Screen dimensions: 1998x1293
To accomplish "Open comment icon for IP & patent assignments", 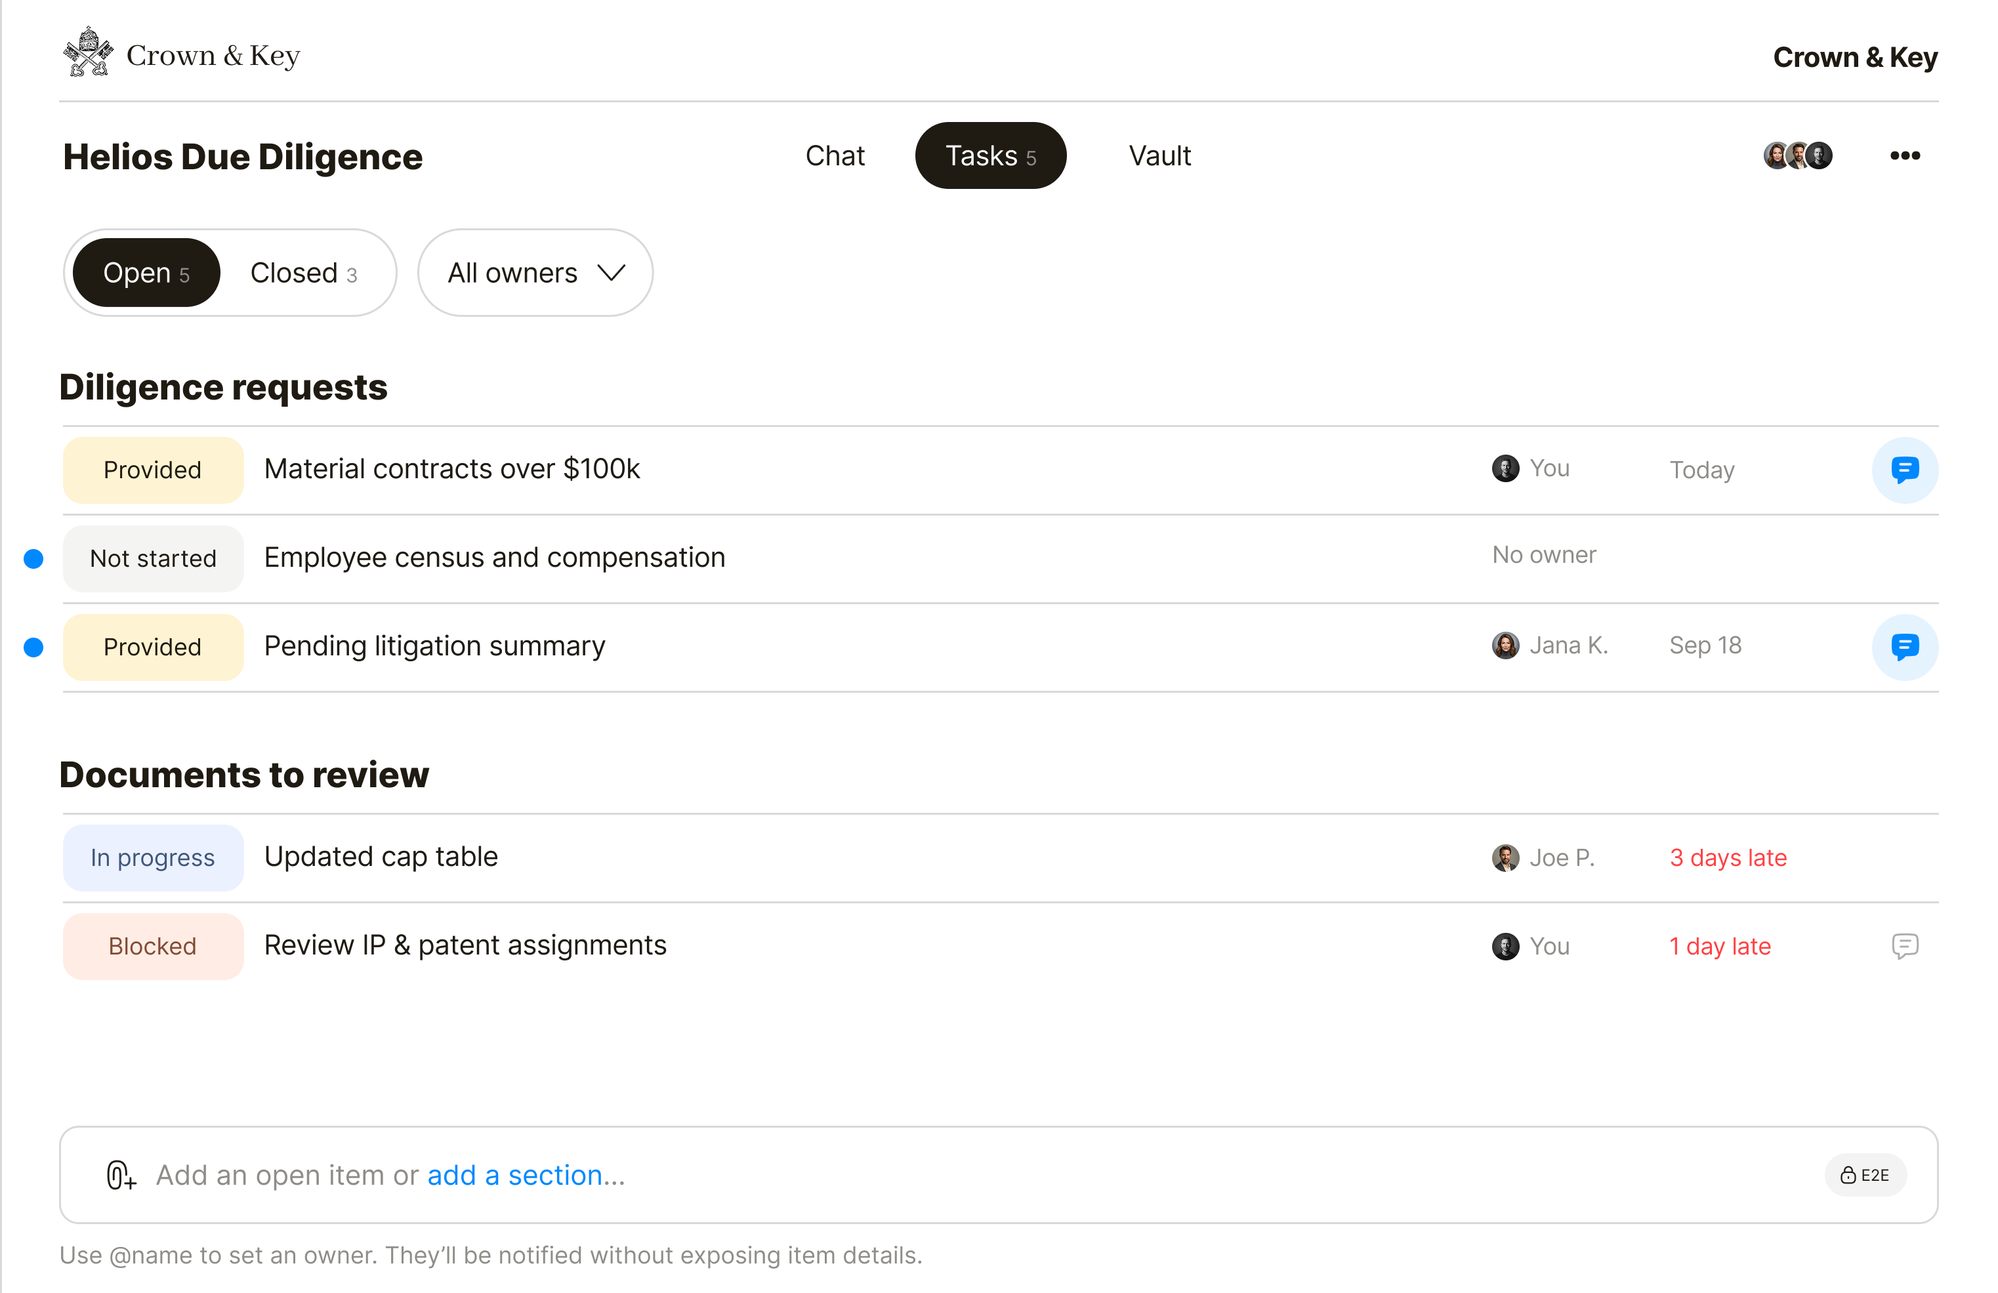I will [1904, 947].
